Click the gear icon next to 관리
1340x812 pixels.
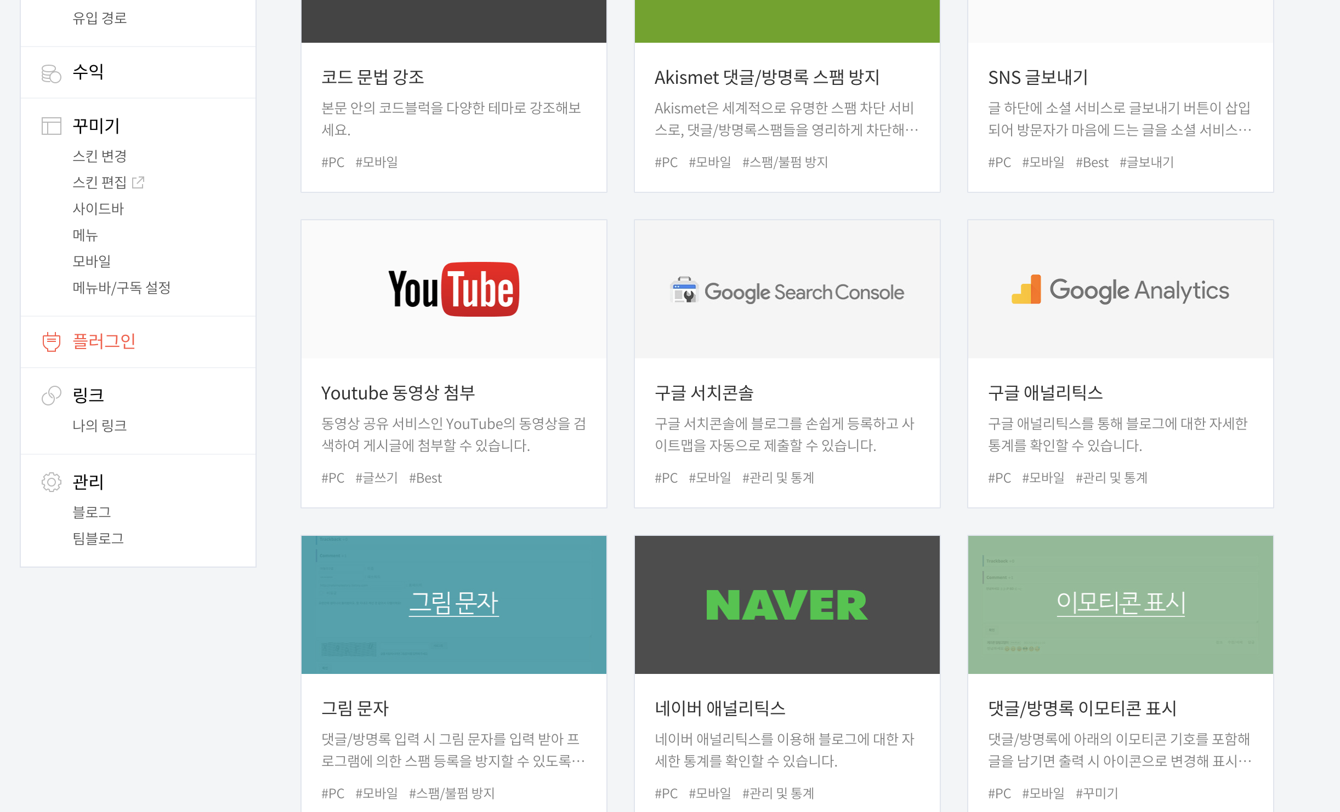[51, 482]
